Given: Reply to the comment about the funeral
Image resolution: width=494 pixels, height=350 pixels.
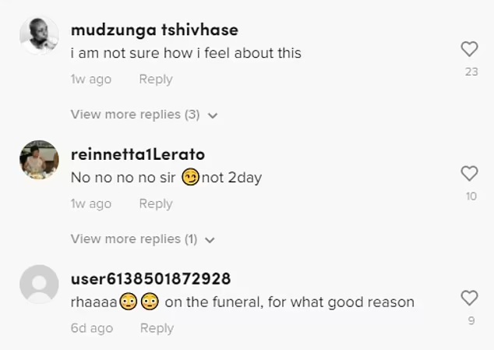Looking at the screenshot, I should (157, 328).
